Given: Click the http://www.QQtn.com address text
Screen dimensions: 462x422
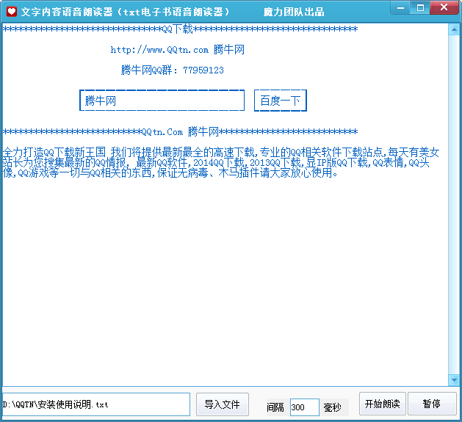Looking at the screenshot, I should [159, 50].
